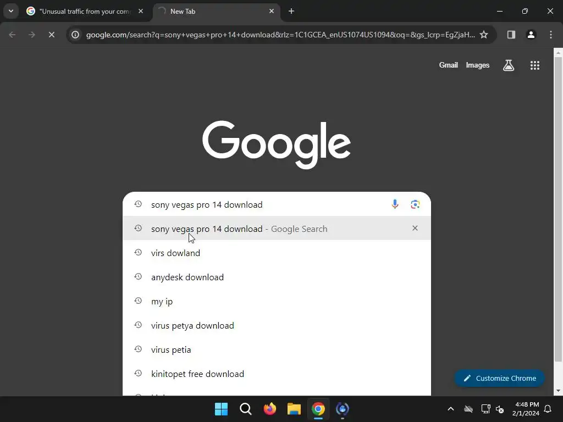Screen dimensions: 563x422
Task: Bookmark this page with the star icon
Action: (484, 35)
